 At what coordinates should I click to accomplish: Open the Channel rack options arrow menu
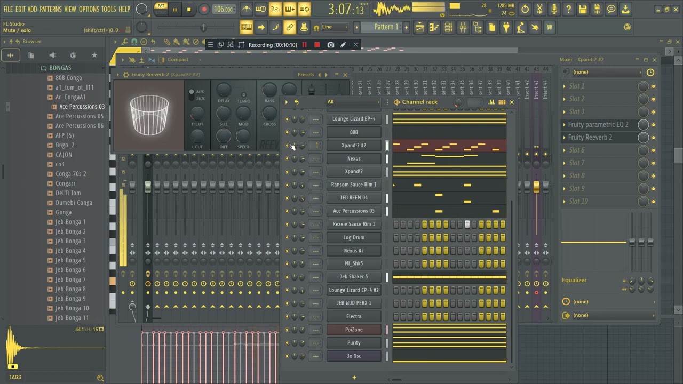click(287, 102)
